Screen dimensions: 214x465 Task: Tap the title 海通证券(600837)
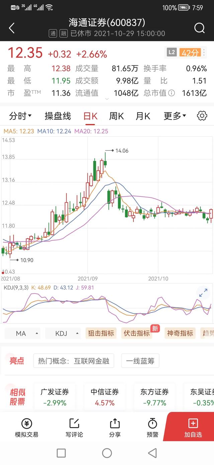[x=107, y=22]
